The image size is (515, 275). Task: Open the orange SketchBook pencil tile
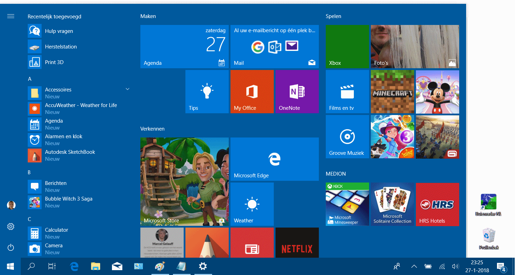coord(207,242)
